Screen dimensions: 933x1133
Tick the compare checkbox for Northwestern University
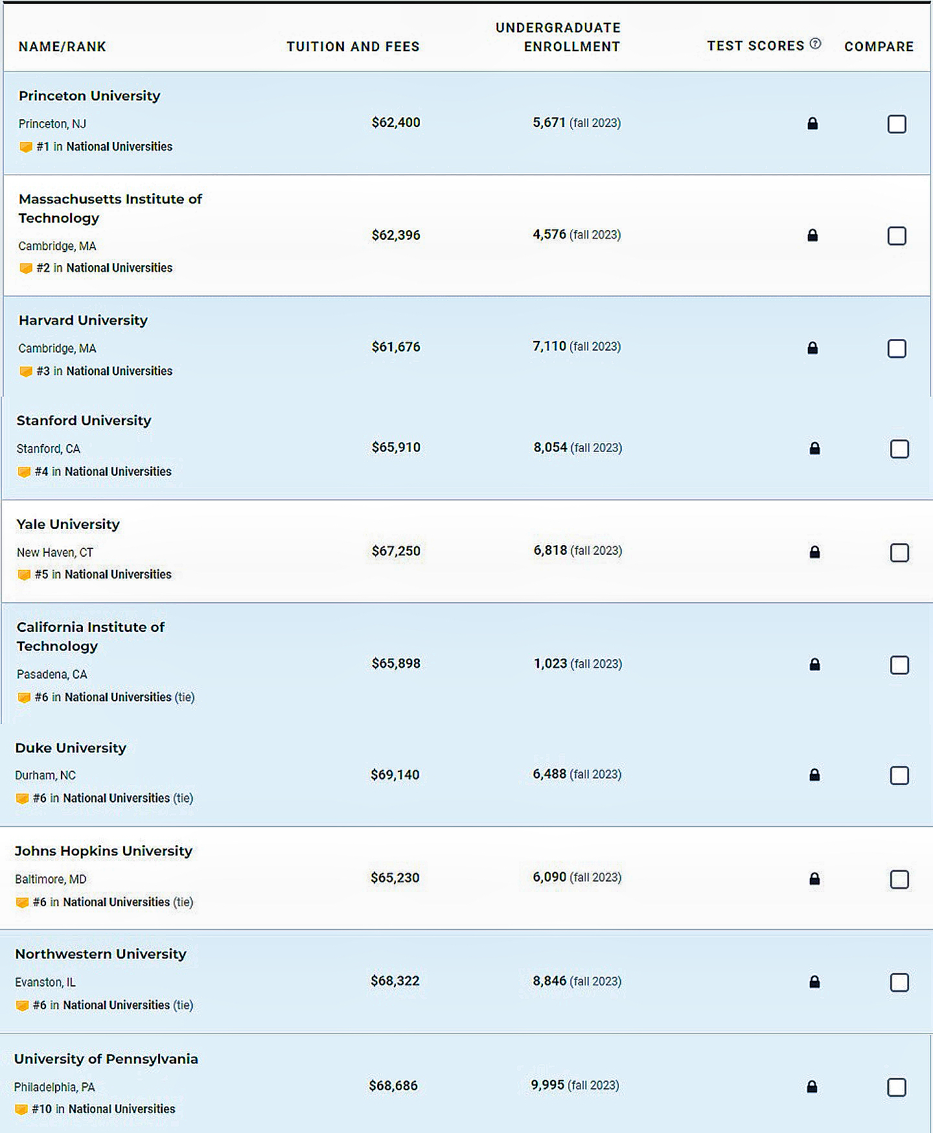[x=899, y=983]
